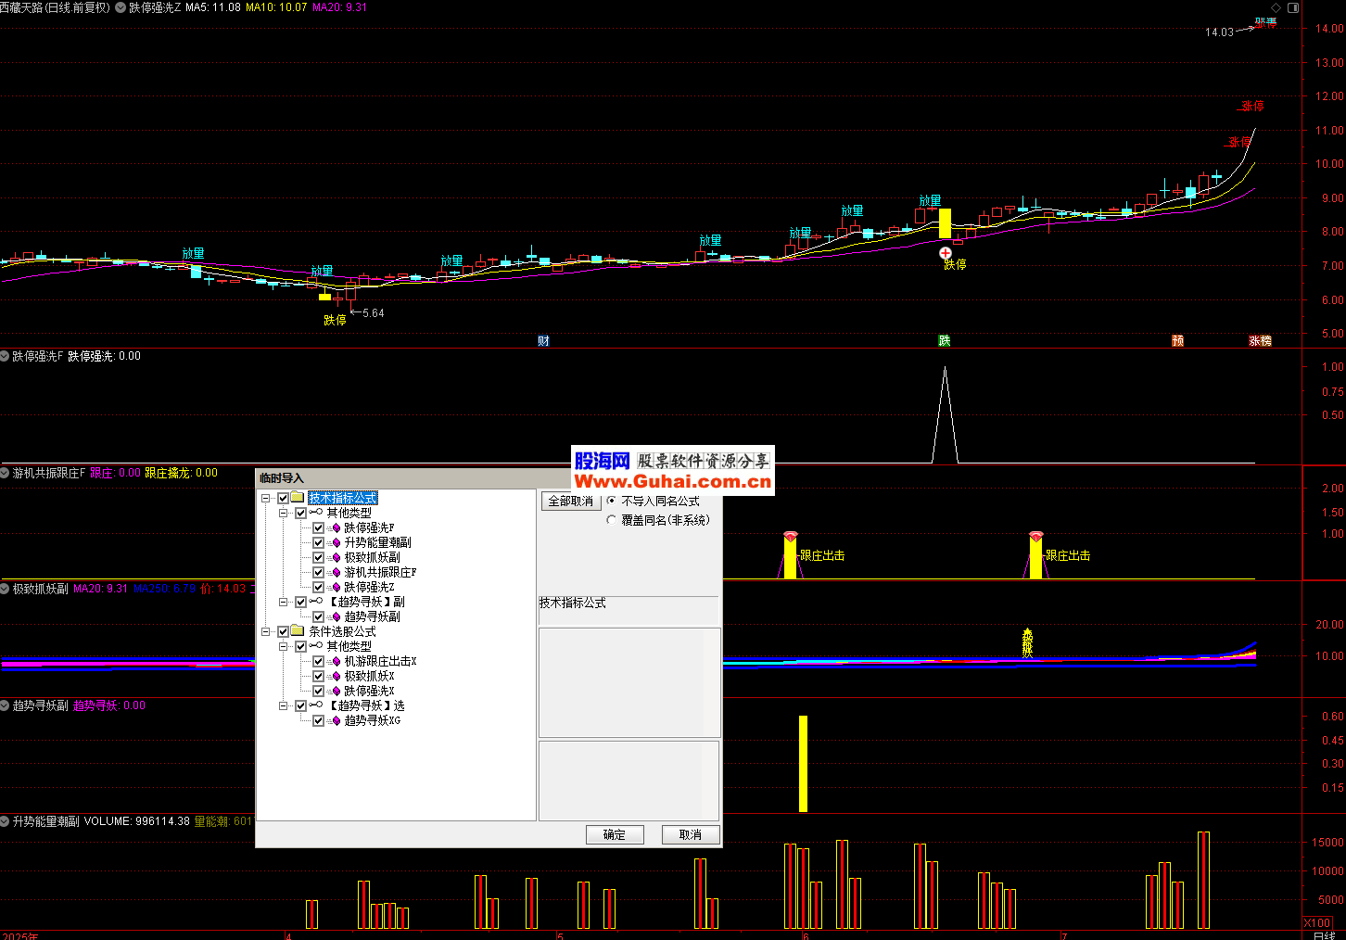Confirm import with the 确定 button
The width and height of the screenshot is (1346, 940).
pos(615,834)
